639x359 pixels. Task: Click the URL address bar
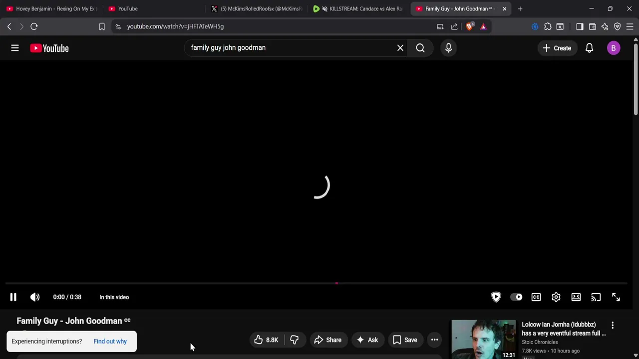click(x=275, y=26)
